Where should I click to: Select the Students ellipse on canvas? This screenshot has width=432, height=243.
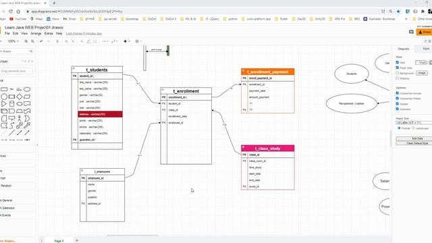pyautogui.click(x=351, y=74)
